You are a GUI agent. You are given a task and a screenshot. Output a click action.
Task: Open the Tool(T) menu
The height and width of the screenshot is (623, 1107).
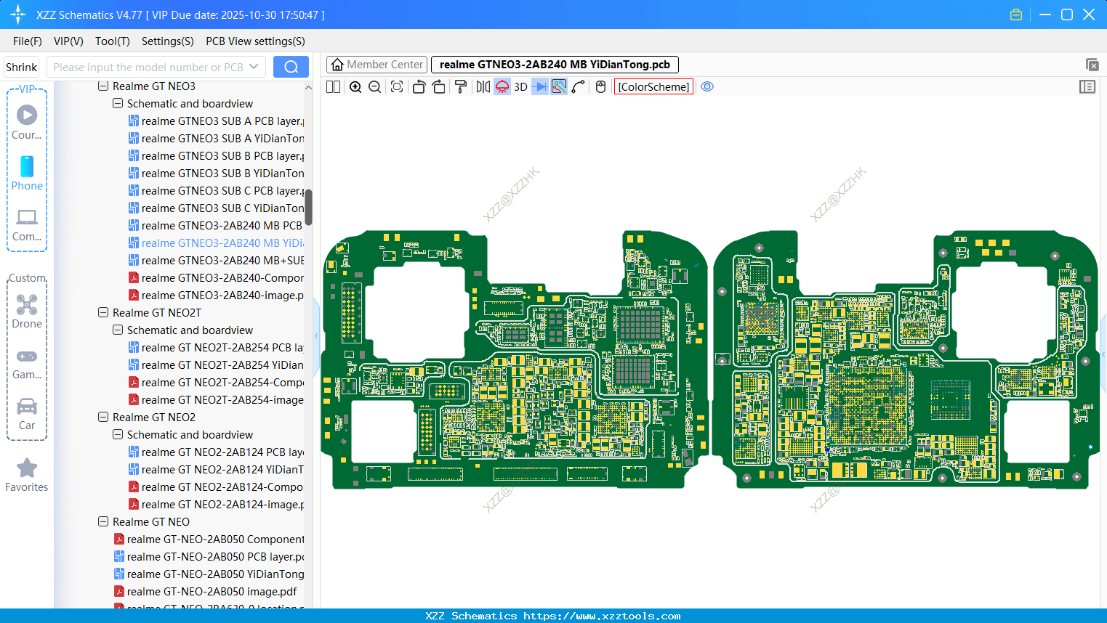[x=112, y=41]
